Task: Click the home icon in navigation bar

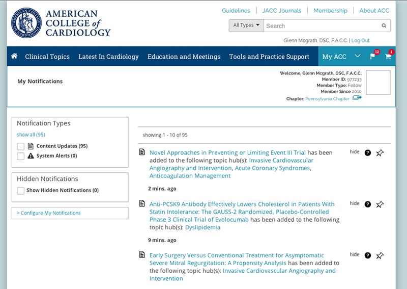Action: tap(14, 57)
